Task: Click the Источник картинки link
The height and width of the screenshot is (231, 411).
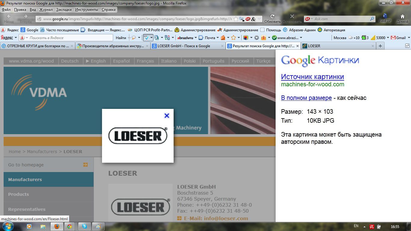Action: coord(312,77)
